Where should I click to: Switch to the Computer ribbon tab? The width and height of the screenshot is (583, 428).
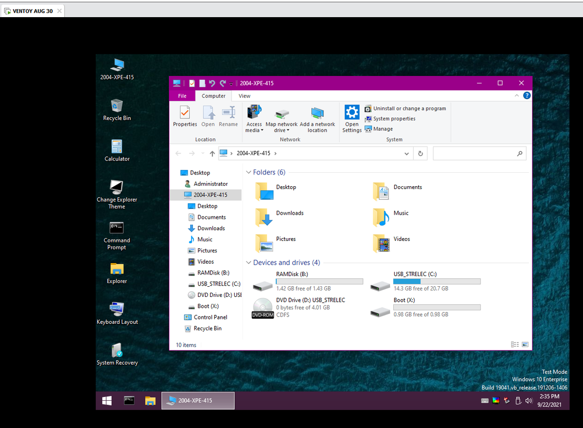point(213,96)
